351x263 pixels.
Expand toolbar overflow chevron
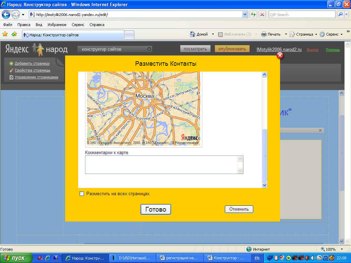pyautogui.click(x=348, y=32)
